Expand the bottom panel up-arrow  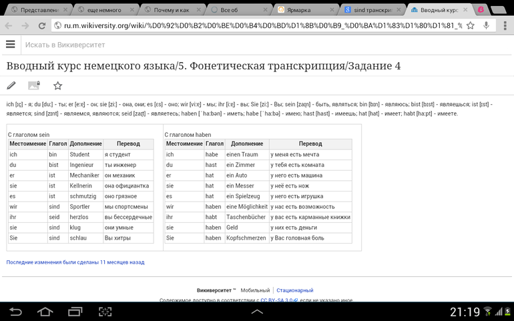257,312
